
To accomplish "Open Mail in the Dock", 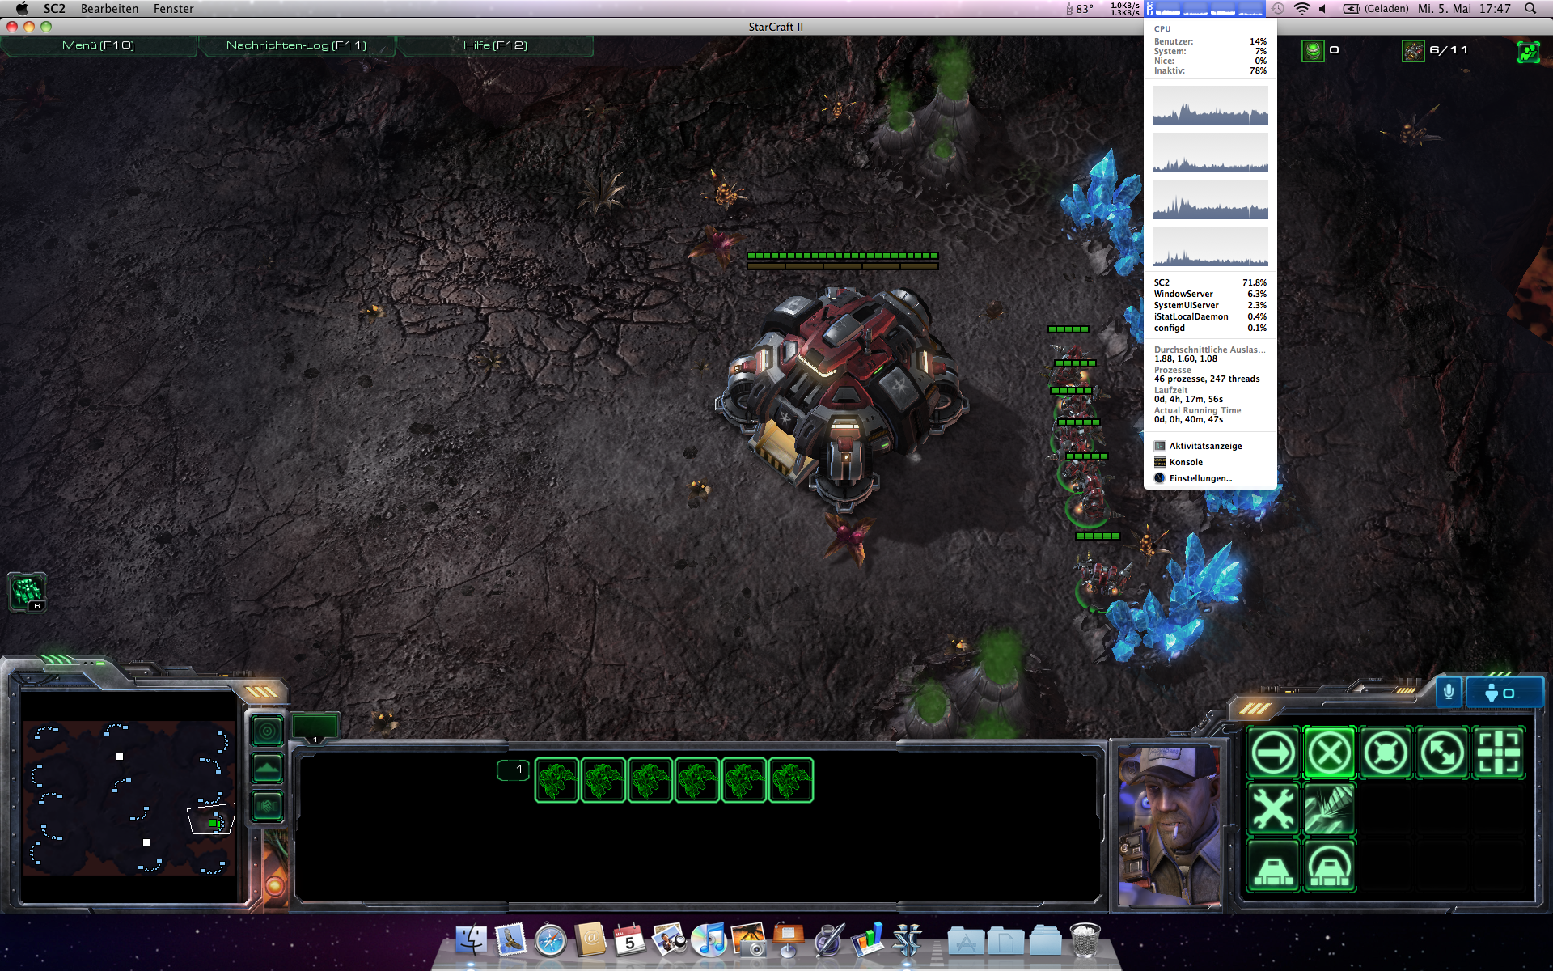I will 510,940.
